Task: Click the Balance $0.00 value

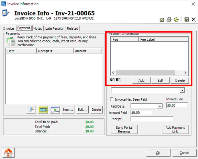Action: [x=89, y=131]
